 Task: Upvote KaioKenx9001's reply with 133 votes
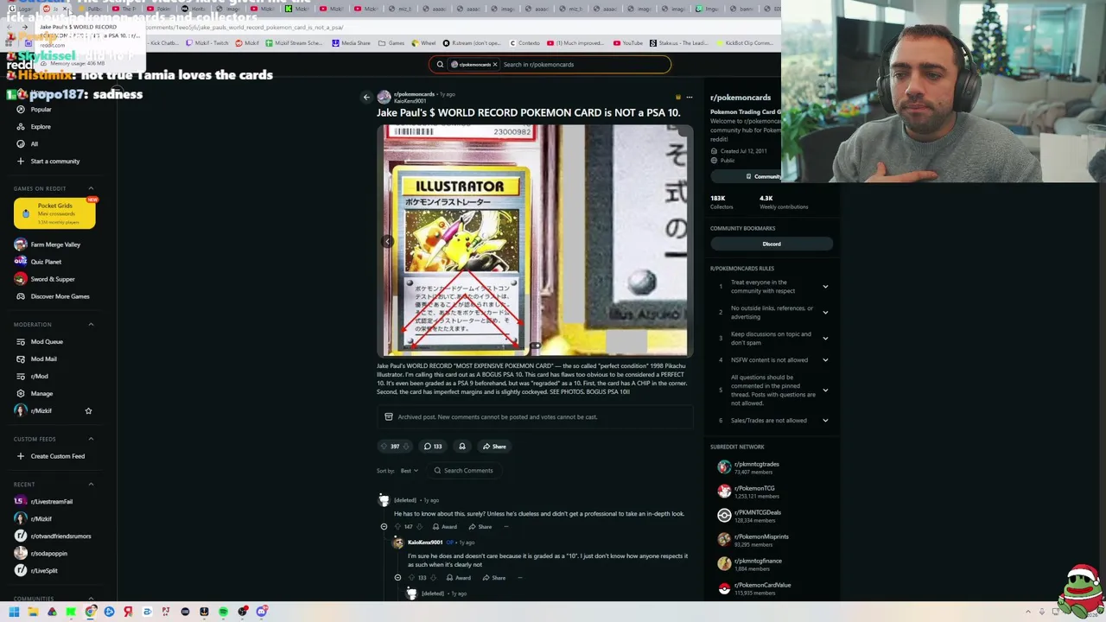[x=412, y=578]
